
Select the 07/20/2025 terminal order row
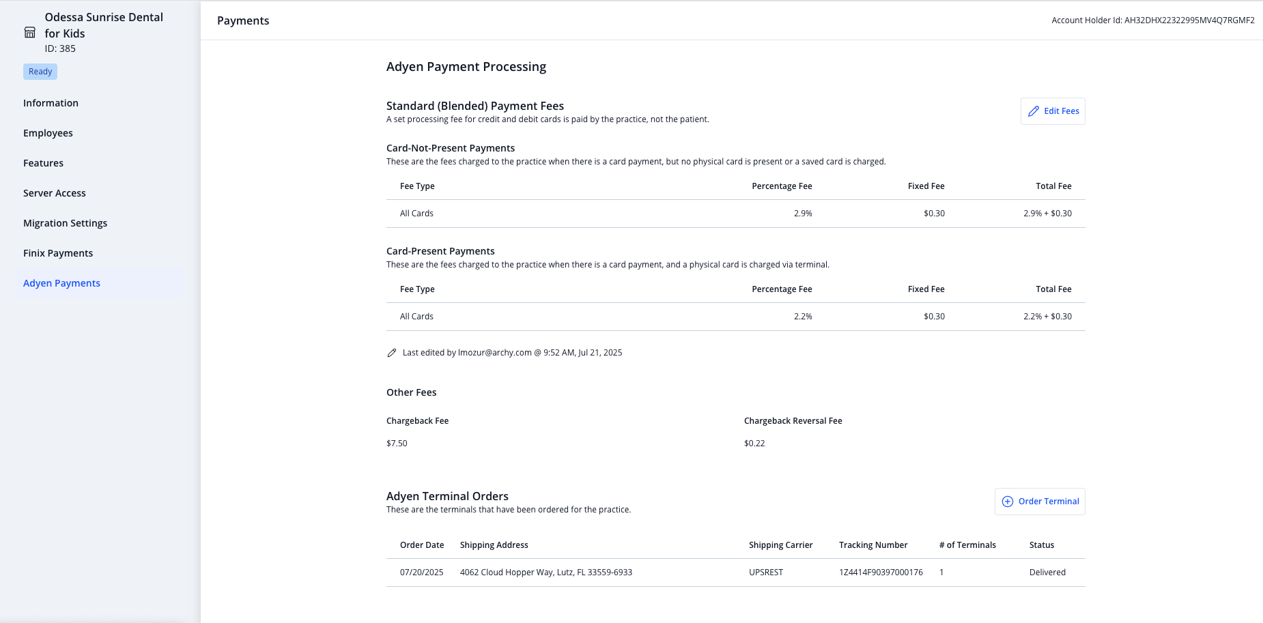[x=736, y=573]
